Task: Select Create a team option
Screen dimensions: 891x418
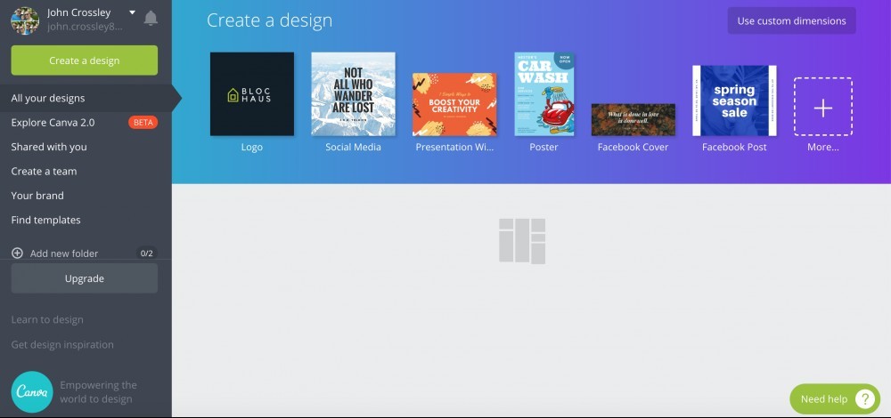Action: [44, 172]
